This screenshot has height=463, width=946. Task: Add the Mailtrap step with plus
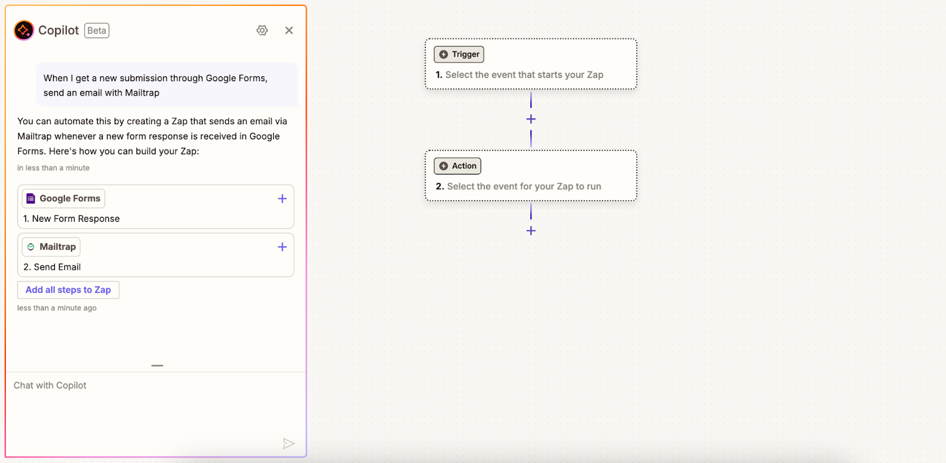point(282,247)
